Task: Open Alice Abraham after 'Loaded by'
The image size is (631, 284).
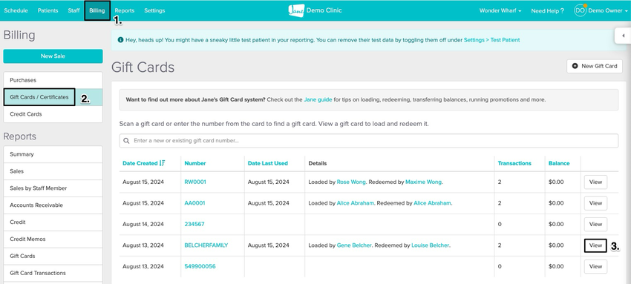Action: tap(356, 203)
